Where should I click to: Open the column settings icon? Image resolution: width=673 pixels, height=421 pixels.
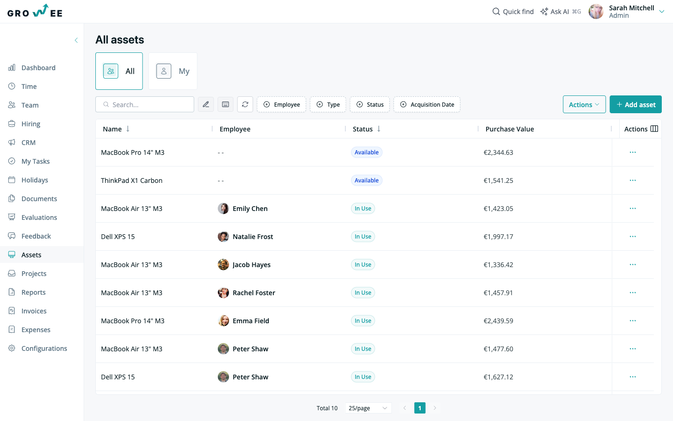(x=654, y=129)
